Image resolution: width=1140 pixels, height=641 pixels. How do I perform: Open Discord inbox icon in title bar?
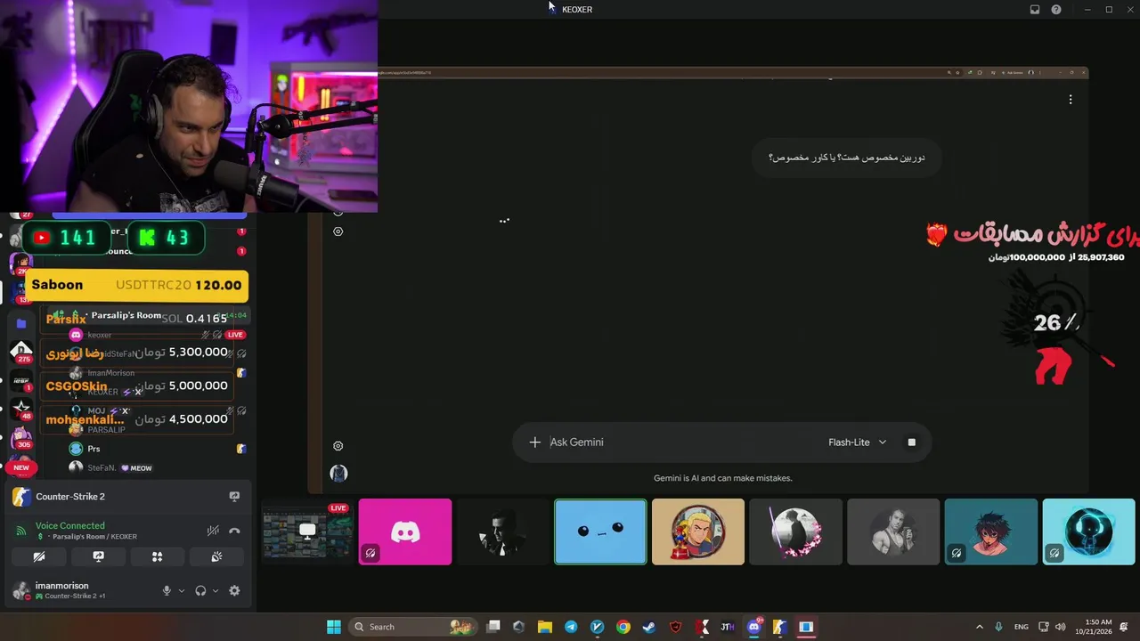coord(1035,10)
